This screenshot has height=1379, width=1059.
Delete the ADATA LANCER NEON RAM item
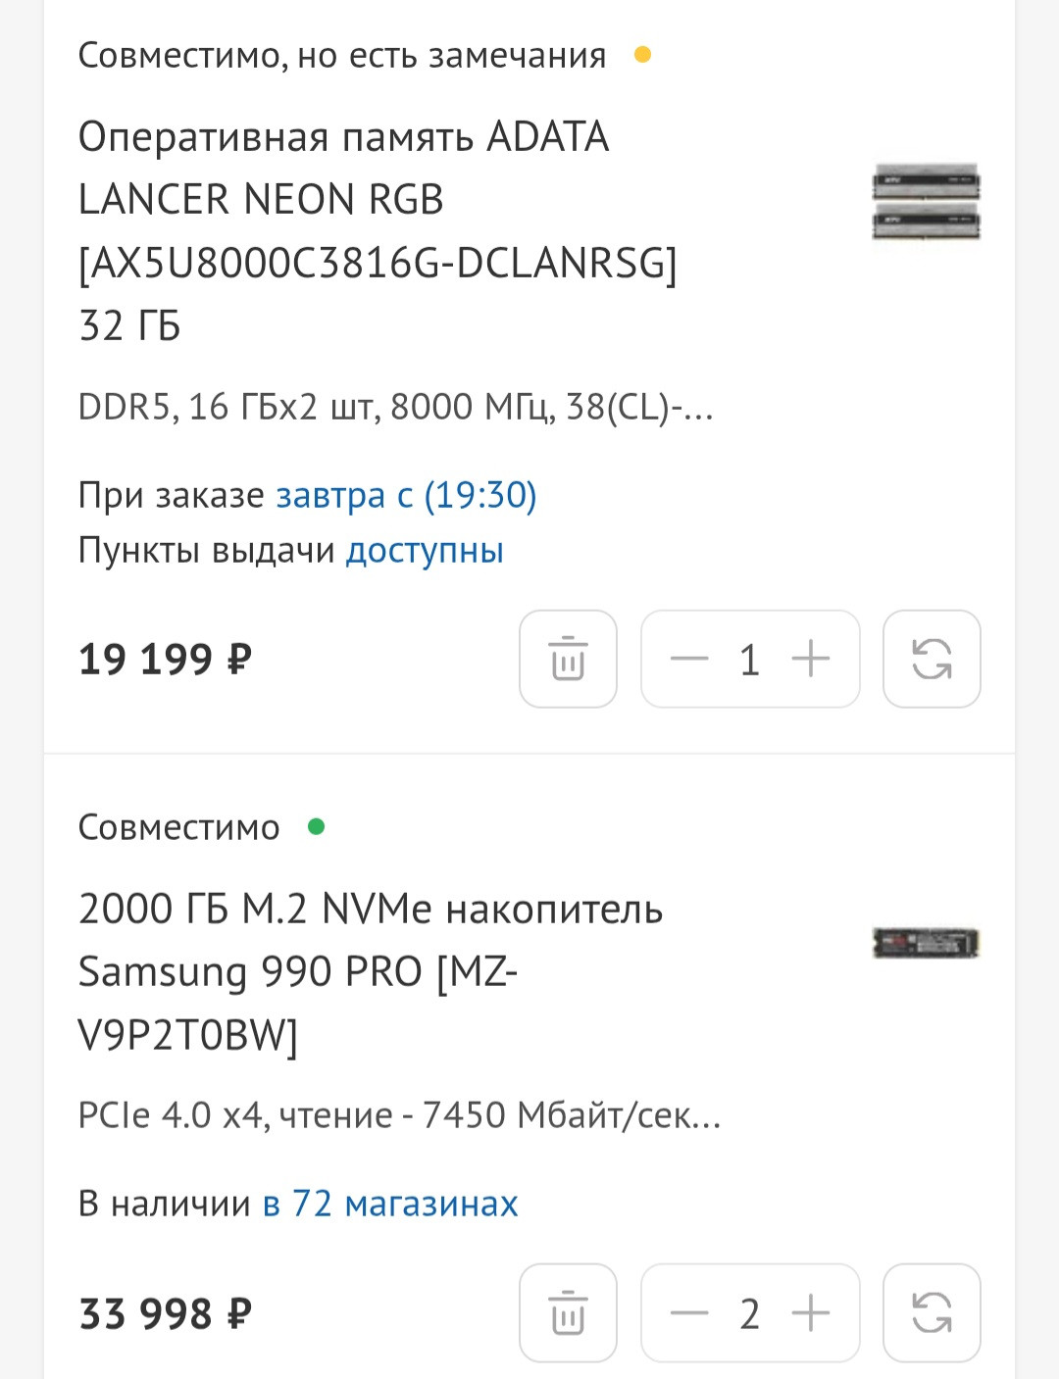click(568, 659)
